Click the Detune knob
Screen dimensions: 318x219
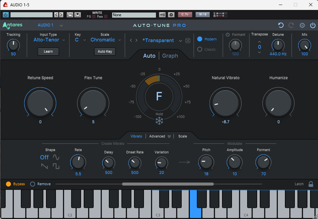pos(278,45)
